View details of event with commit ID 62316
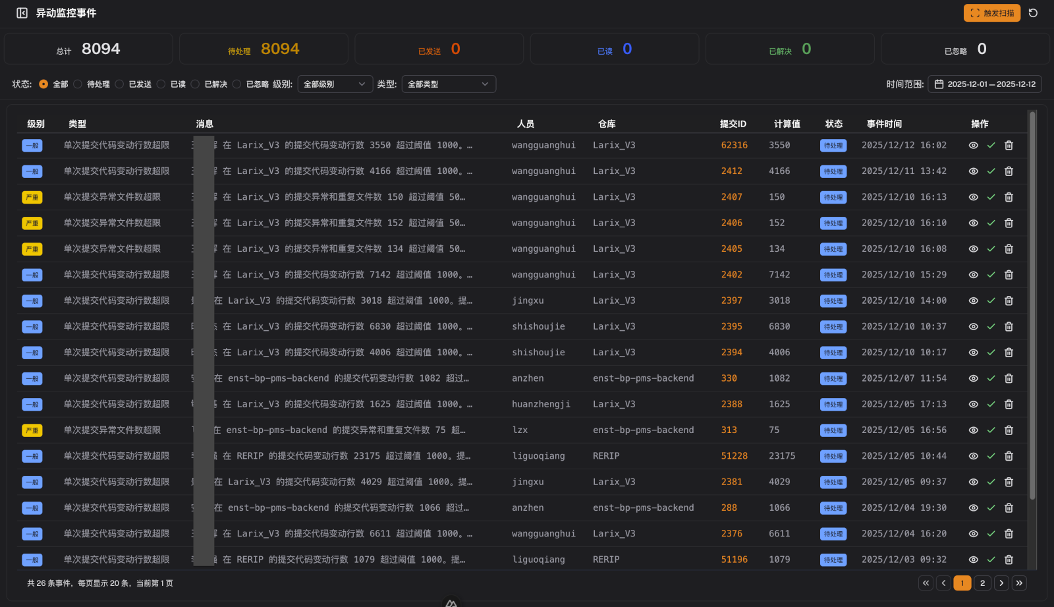 coord(973,146)
